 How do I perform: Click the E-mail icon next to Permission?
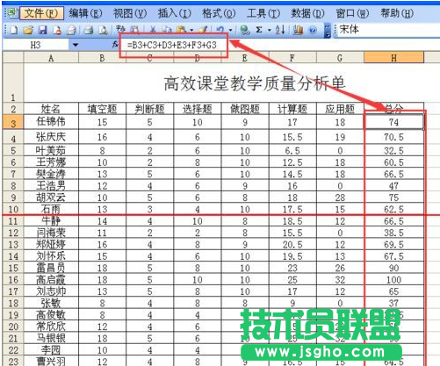72,30
